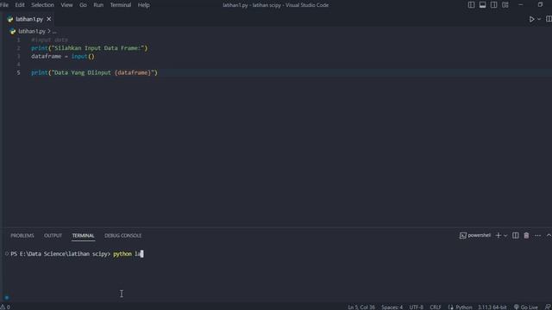
Task: Click line 2 print statement code
Action: click(x=90, y=48)
